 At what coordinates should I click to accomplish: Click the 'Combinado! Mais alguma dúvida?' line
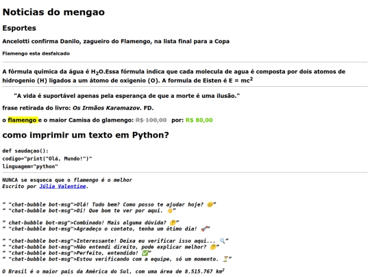90,223
